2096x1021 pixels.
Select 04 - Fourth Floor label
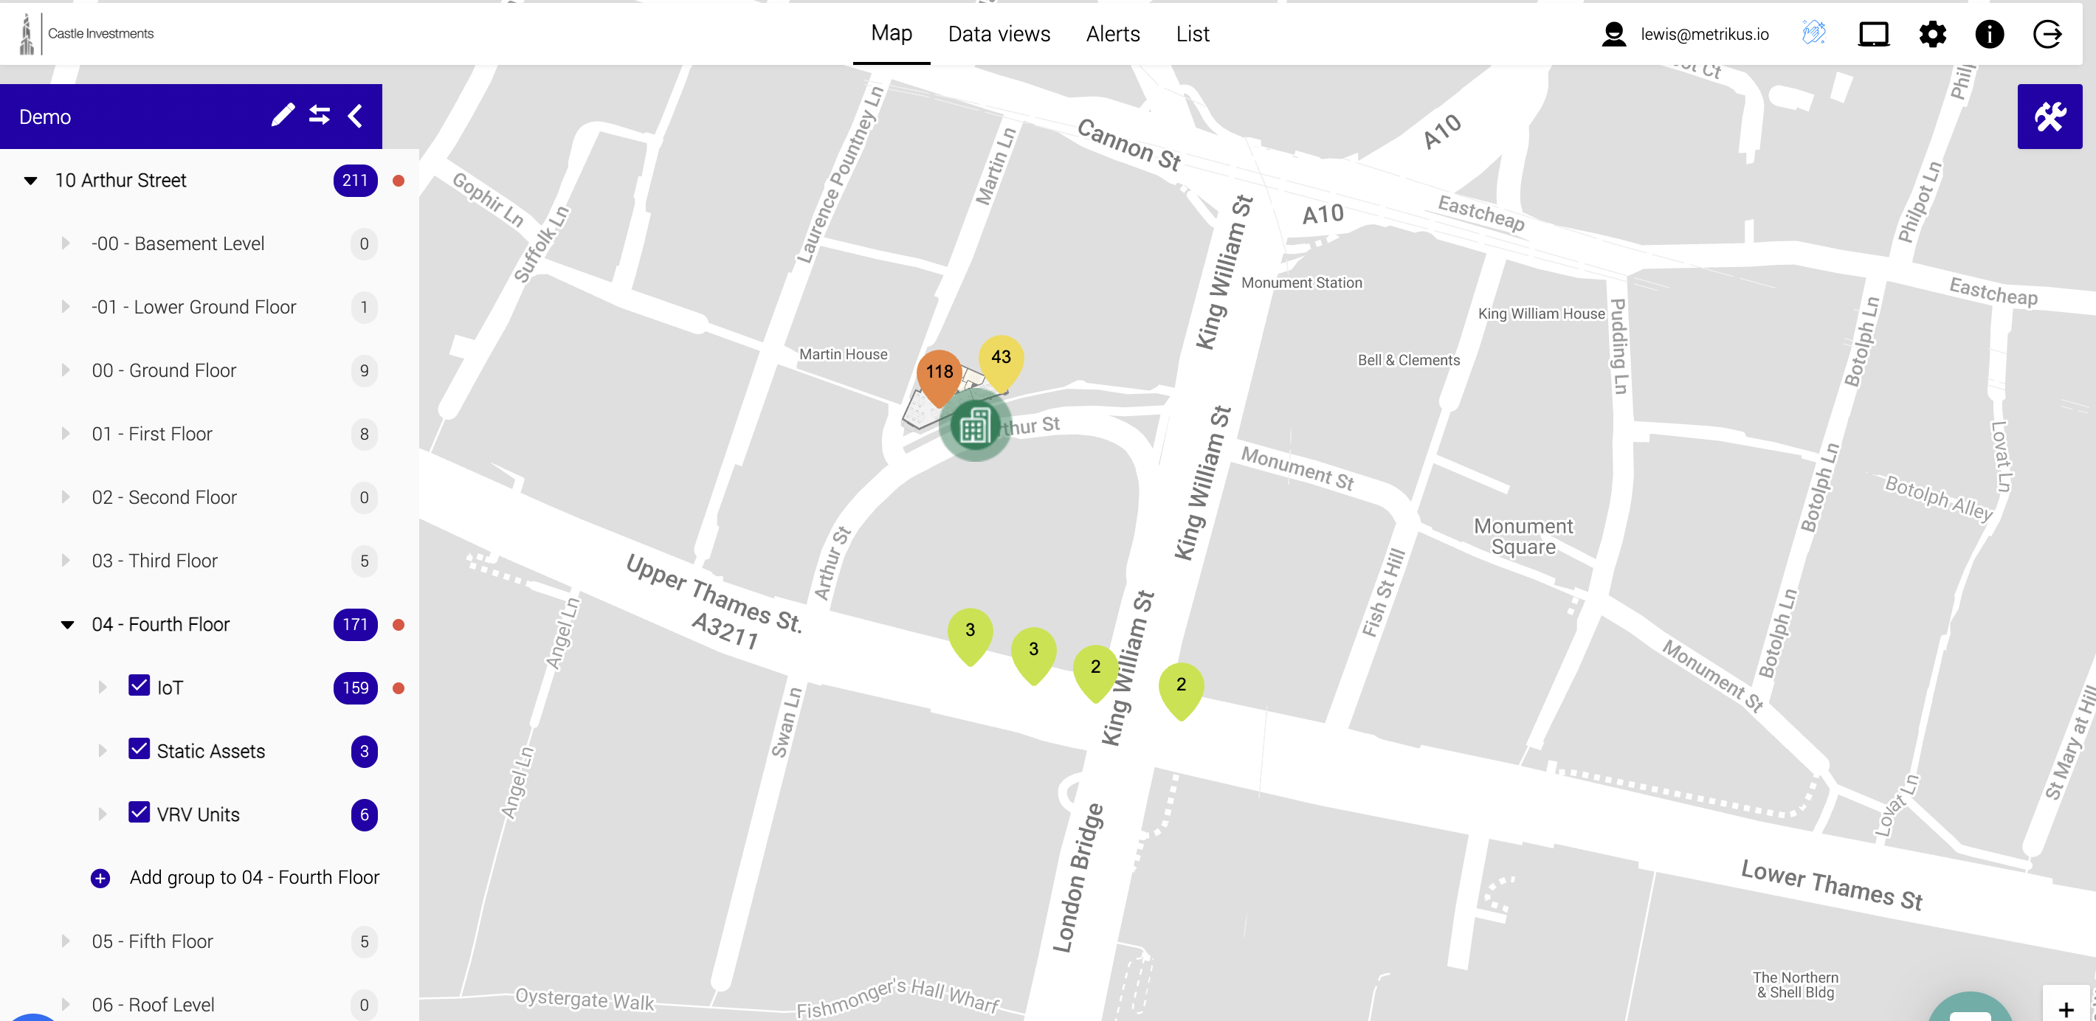point(161,625)
